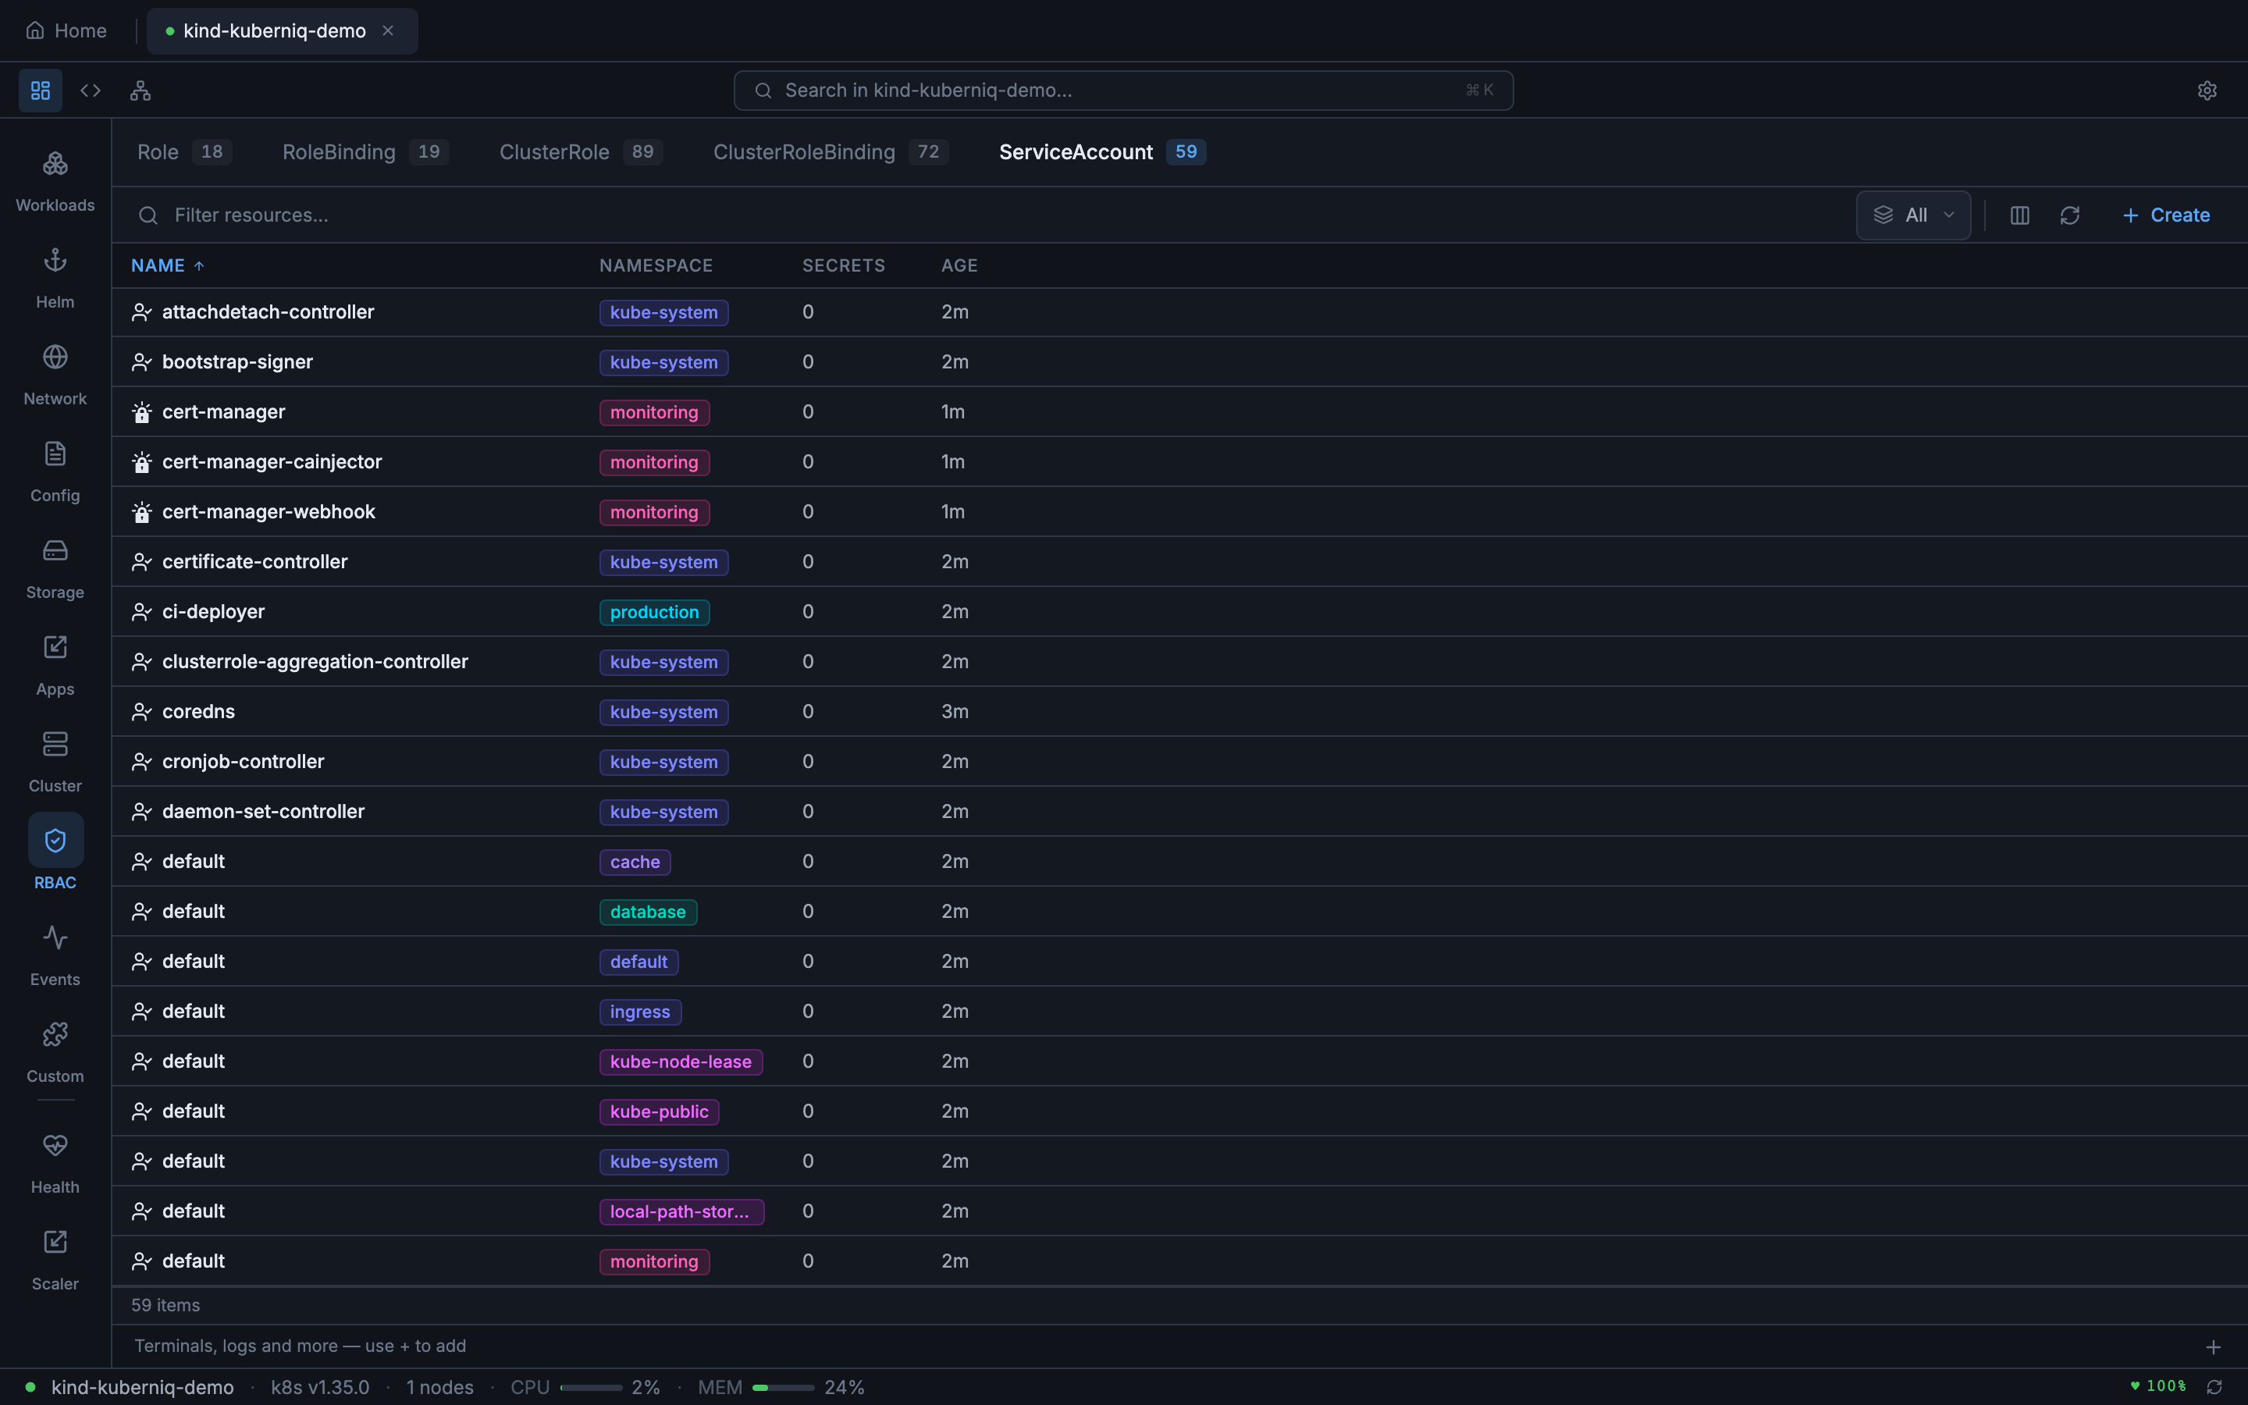Sort descending by clicking the NAME column arrow
Viewport: 2248px width, 1405px height.
click(x=201, y=265)
